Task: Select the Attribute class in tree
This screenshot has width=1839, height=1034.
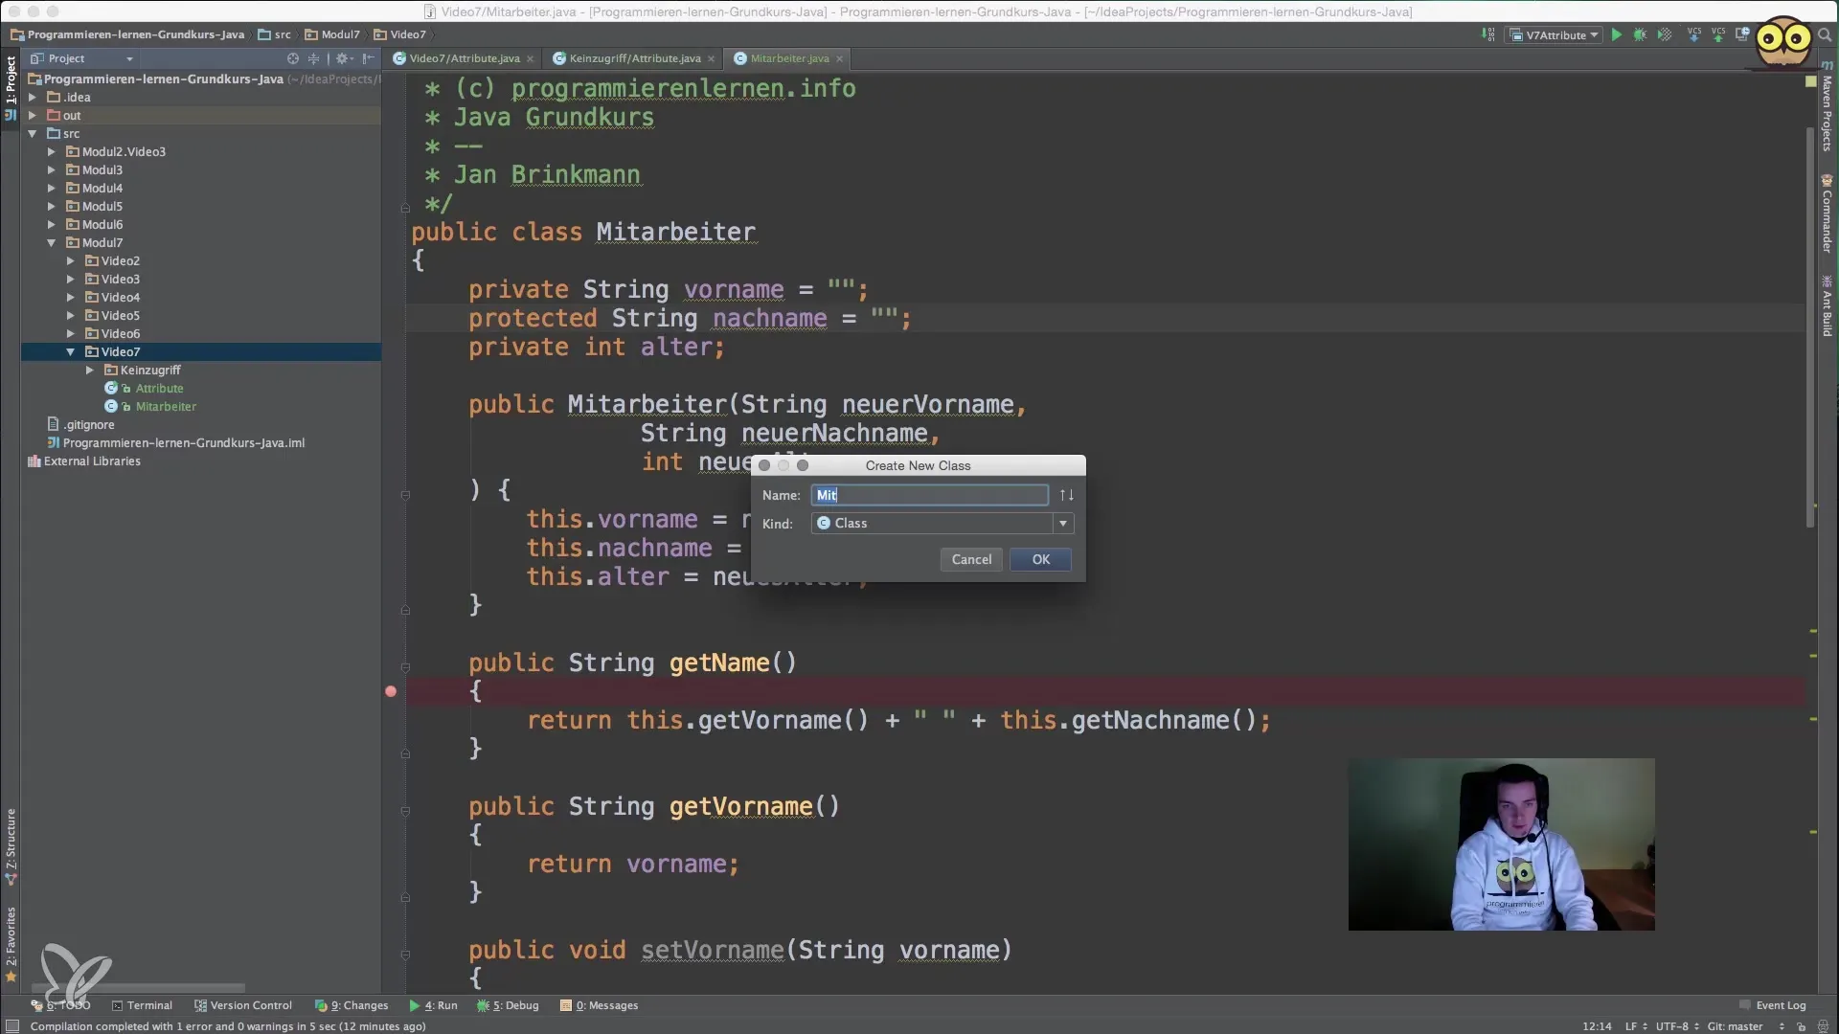Action: (x=159, y=388)
